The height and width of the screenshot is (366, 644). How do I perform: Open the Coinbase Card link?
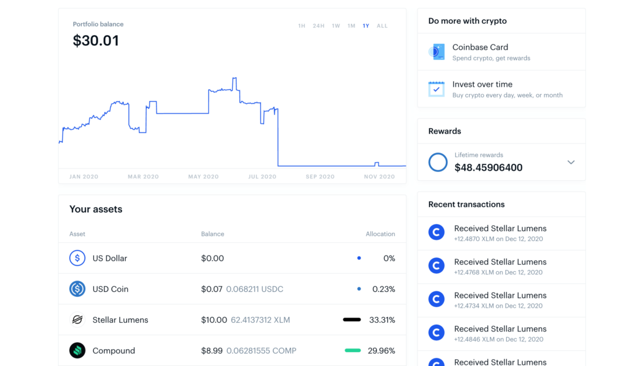coord(501,52)
